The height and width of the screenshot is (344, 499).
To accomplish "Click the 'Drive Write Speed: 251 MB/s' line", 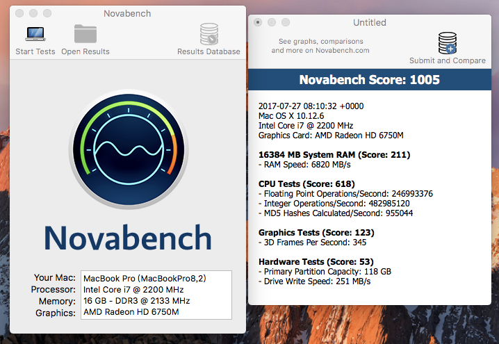I will point(314,281).
